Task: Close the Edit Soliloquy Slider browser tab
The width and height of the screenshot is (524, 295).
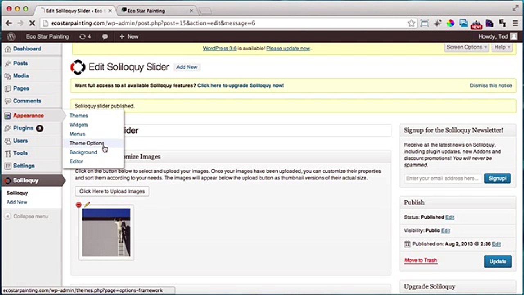Action: [x=110, y=11]
